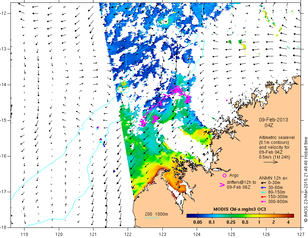Click the magenta drifters arrowhead legend symbol

[222, 185]
